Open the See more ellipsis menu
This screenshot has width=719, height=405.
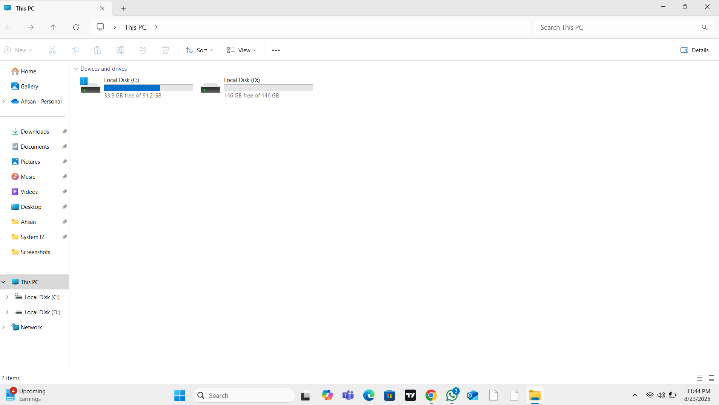(276, 50)
